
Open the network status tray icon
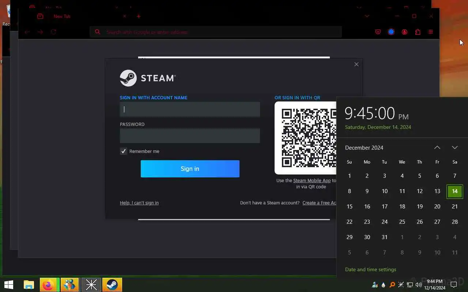pos(410,285)
